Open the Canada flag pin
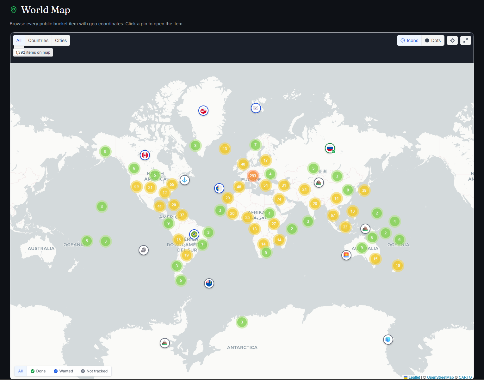This screenshot has width=484, height=380. click(x=145, y=155)
